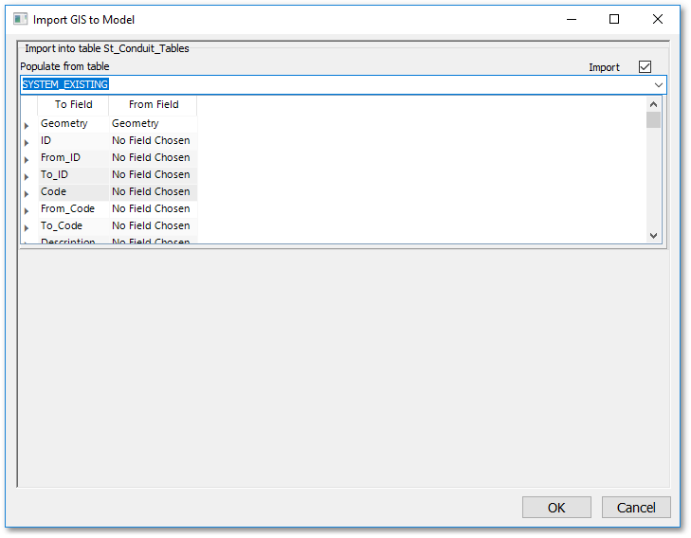
Task: Select the From_ID To Field cell
Action: [x=74, y=158]
